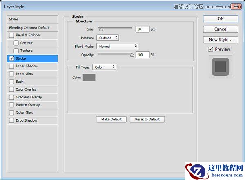Viewport: 245px width, 180px height.
Task: Check the Outer Glow checkbox
Action: point(11,113)
